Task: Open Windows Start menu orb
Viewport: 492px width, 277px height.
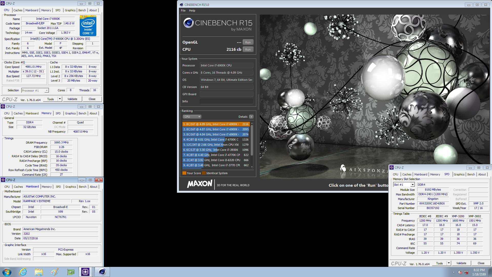Action: pyautogui.click(x=7, y=272)
